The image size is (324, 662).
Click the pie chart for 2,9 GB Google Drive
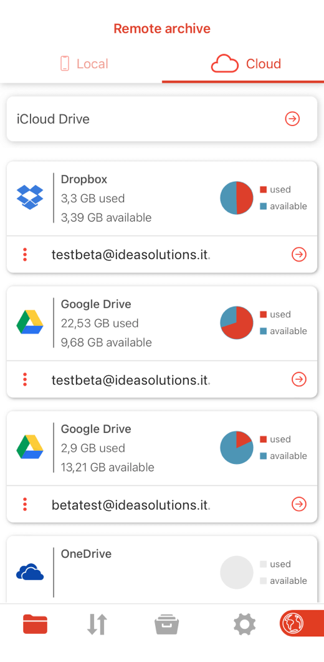click(237, 448)
